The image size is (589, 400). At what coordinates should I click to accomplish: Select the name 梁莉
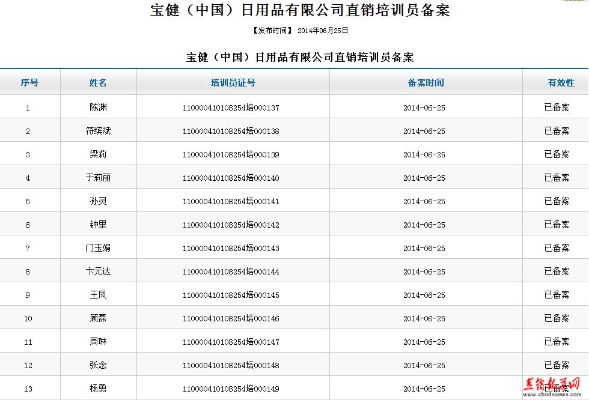(98, 154)
